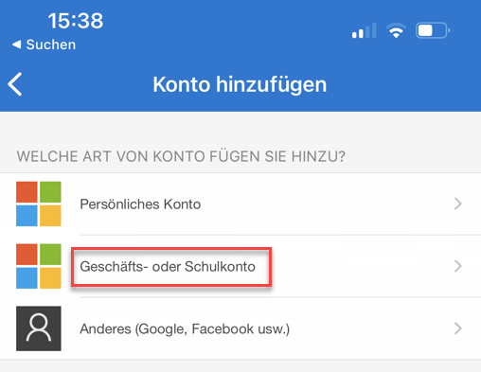Select Persönliches Konto option
Screen dimensions: 481x372
[x=240, y=204]
